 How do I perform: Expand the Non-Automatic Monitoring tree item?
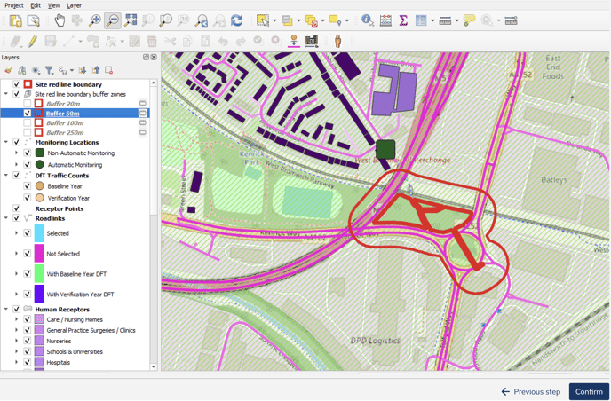(x=16, y=153)
